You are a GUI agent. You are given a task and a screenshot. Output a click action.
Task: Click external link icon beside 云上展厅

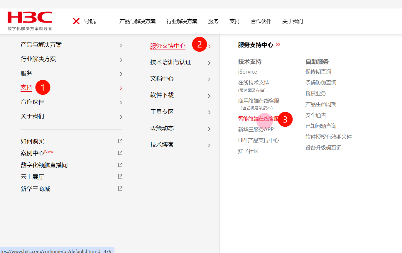click(x=120, y=176)
